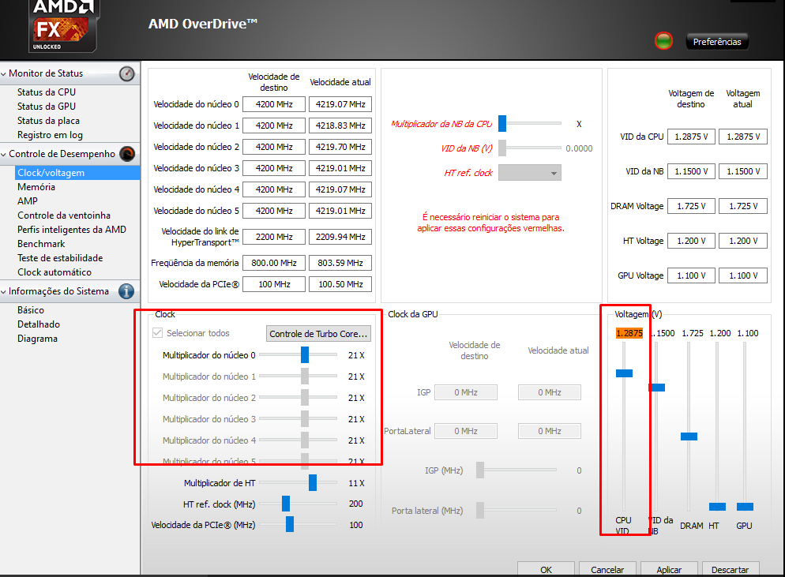
Task: Open Básico system information
Action: [31, 309]
